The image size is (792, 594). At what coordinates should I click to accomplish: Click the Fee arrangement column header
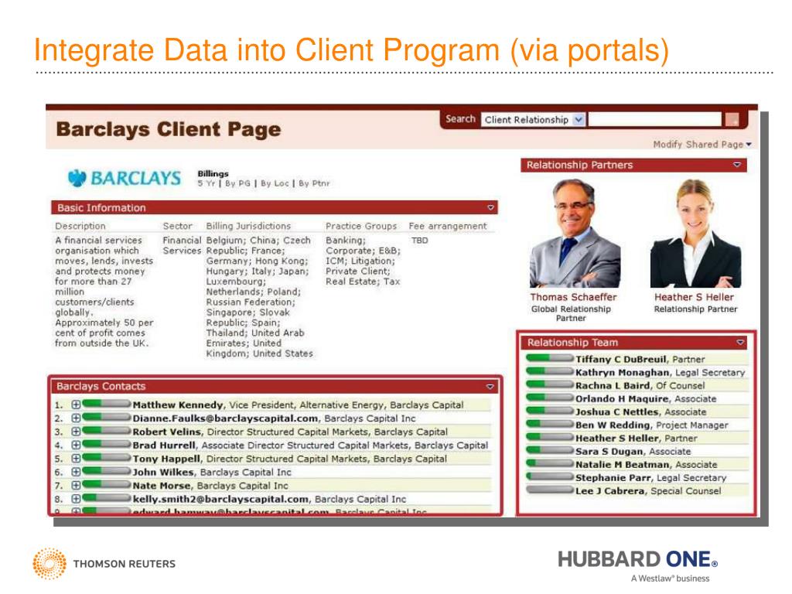pyautogui.click(x=448, y=226)
